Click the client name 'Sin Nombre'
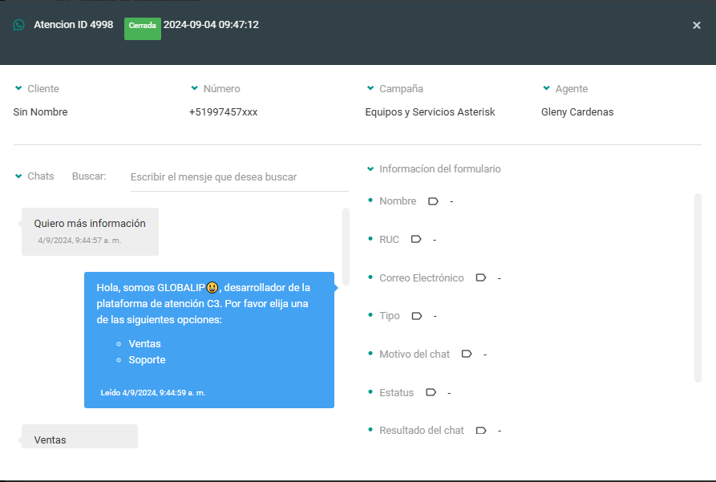 pos(40,112)
